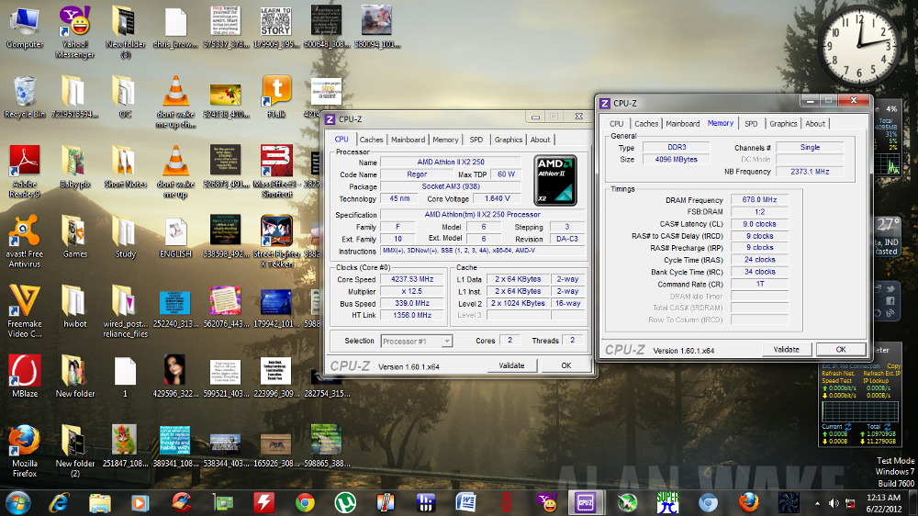
Task: Select the ENGLISH document icon
Action: pos(175,237)
